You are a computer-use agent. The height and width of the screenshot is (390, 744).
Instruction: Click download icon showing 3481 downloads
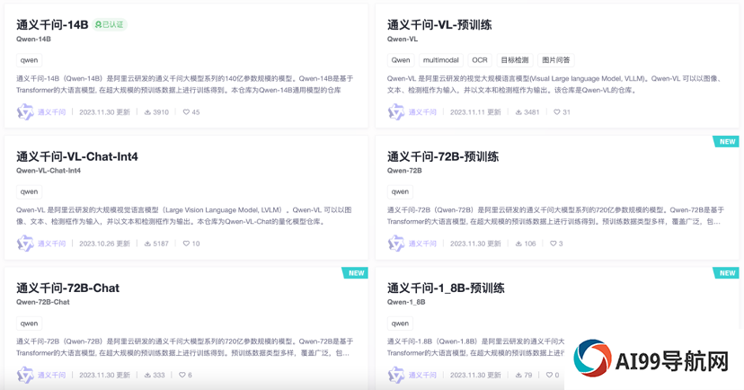point(518,112)
